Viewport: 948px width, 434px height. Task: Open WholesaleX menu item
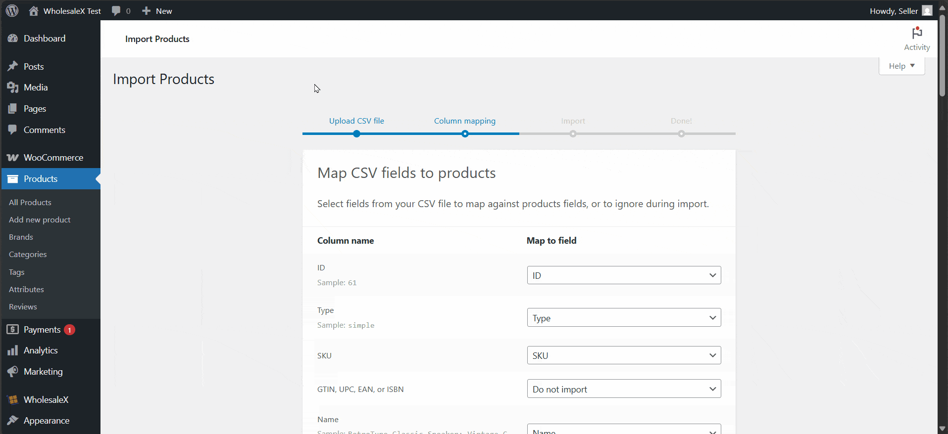coord(46,399)
